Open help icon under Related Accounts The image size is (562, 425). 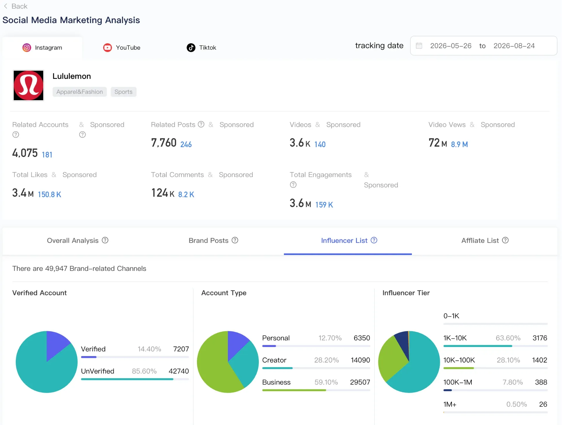click(16, 135)
